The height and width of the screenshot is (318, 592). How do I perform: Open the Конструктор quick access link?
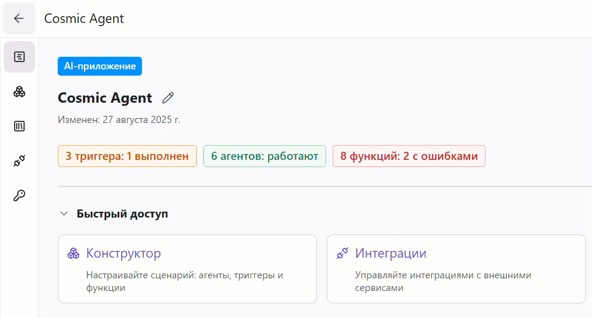pyautogui.click(x=123, y=253)
